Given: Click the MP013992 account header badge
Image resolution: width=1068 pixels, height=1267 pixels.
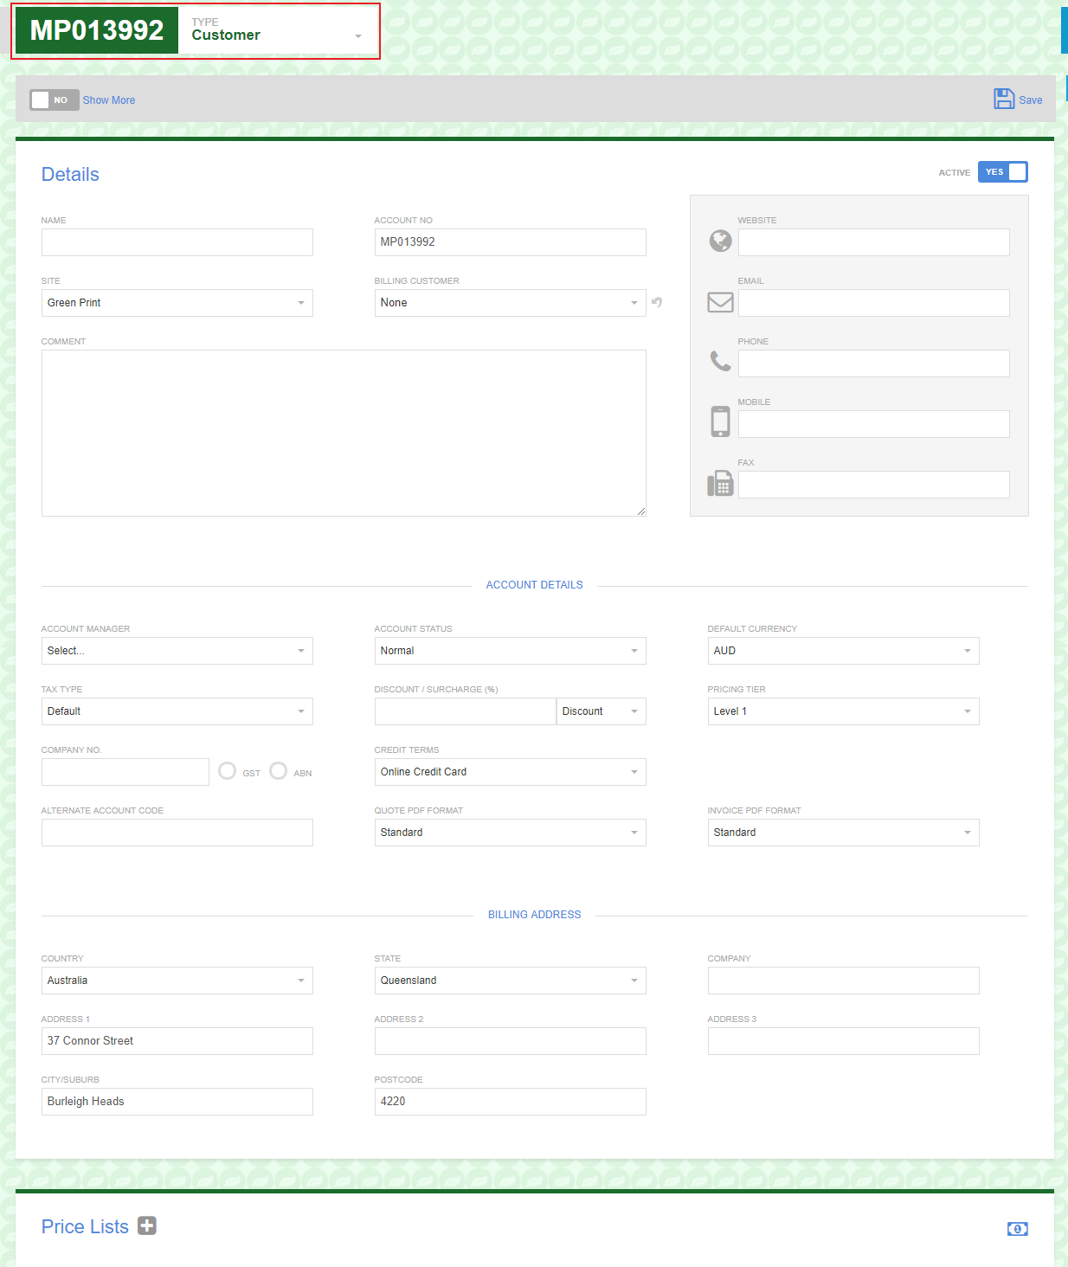Looking at the screenshot, I should click(97, 30).
